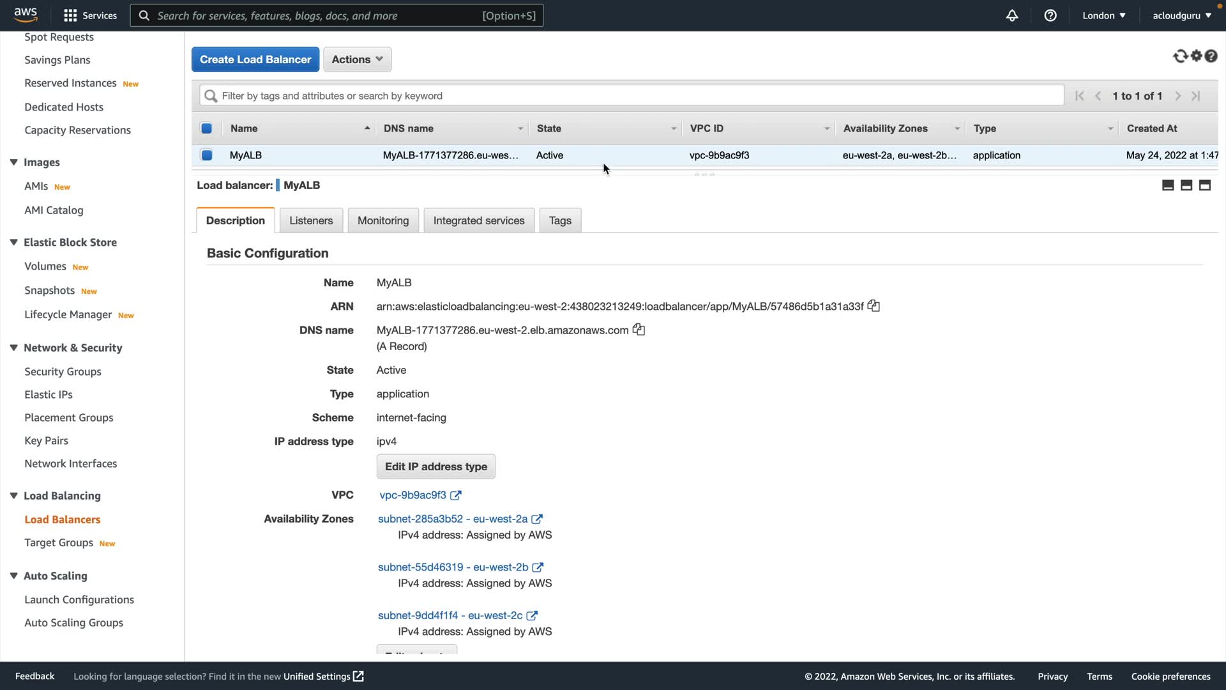Open the Actions dropdown

click(357, 59)
